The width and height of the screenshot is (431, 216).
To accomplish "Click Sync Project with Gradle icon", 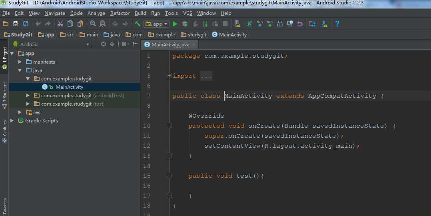I will (x=249, y=24).
